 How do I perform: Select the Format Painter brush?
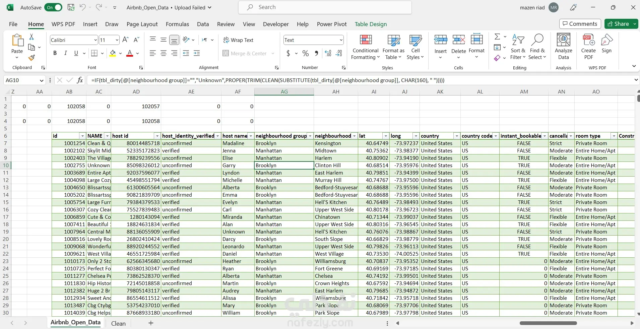point(31,58)
